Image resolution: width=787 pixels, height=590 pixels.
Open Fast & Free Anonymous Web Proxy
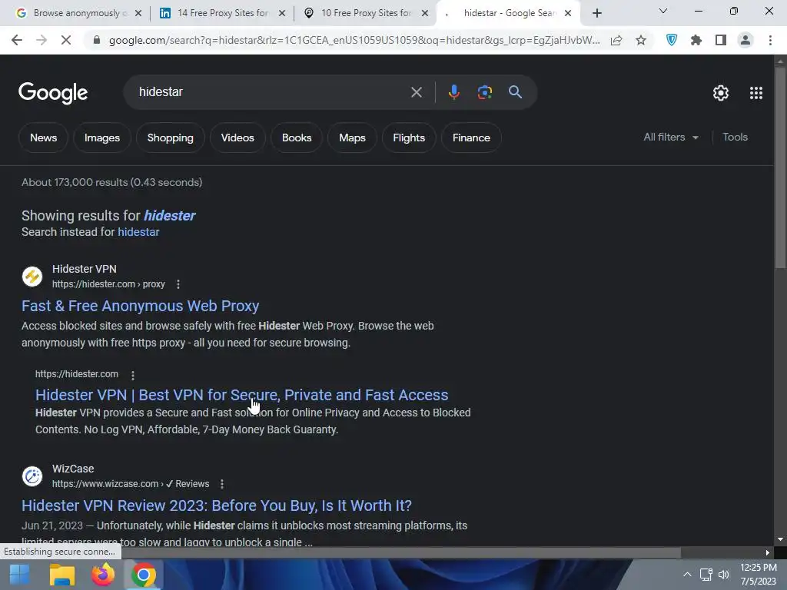coord(141,306)
